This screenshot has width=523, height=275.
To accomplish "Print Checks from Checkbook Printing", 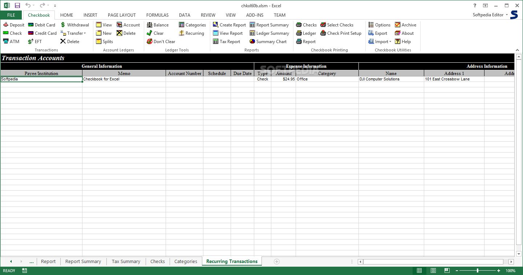I will [306, 25].
